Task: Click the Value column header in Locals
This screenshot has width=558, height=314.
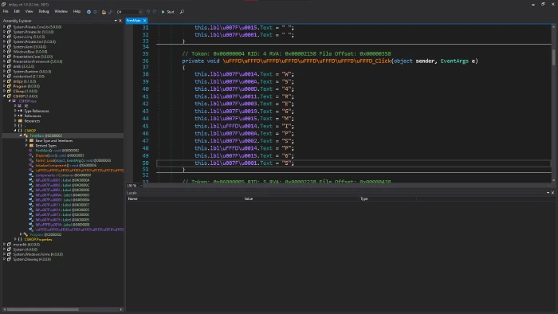Action: pos(249,198)
